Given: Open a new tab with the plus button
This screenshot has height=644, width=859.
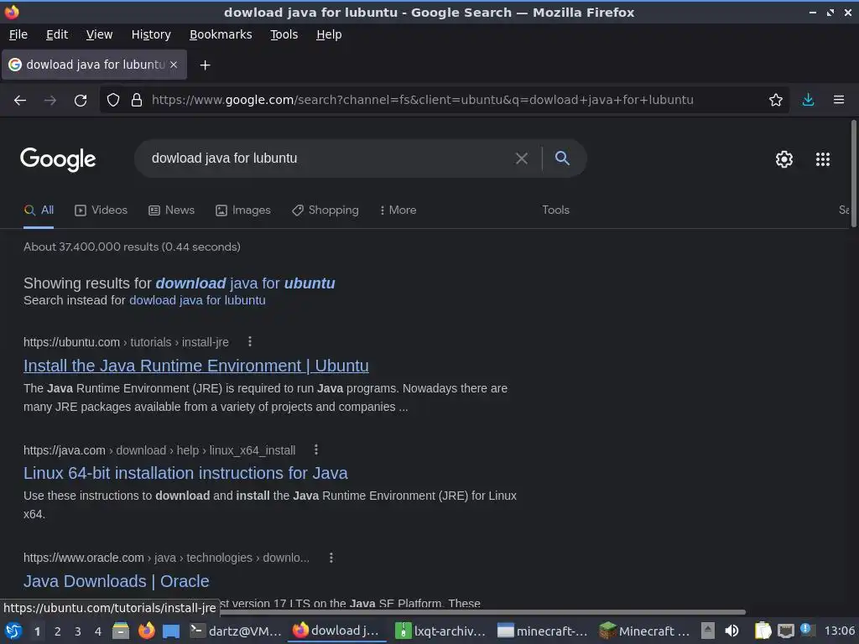Looking at the screenshot, I should pos(205,65).
